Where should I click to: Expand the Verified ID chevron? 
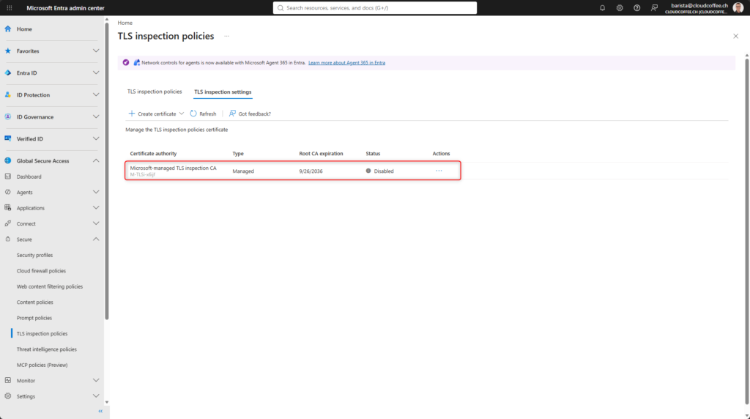[96, 138]
